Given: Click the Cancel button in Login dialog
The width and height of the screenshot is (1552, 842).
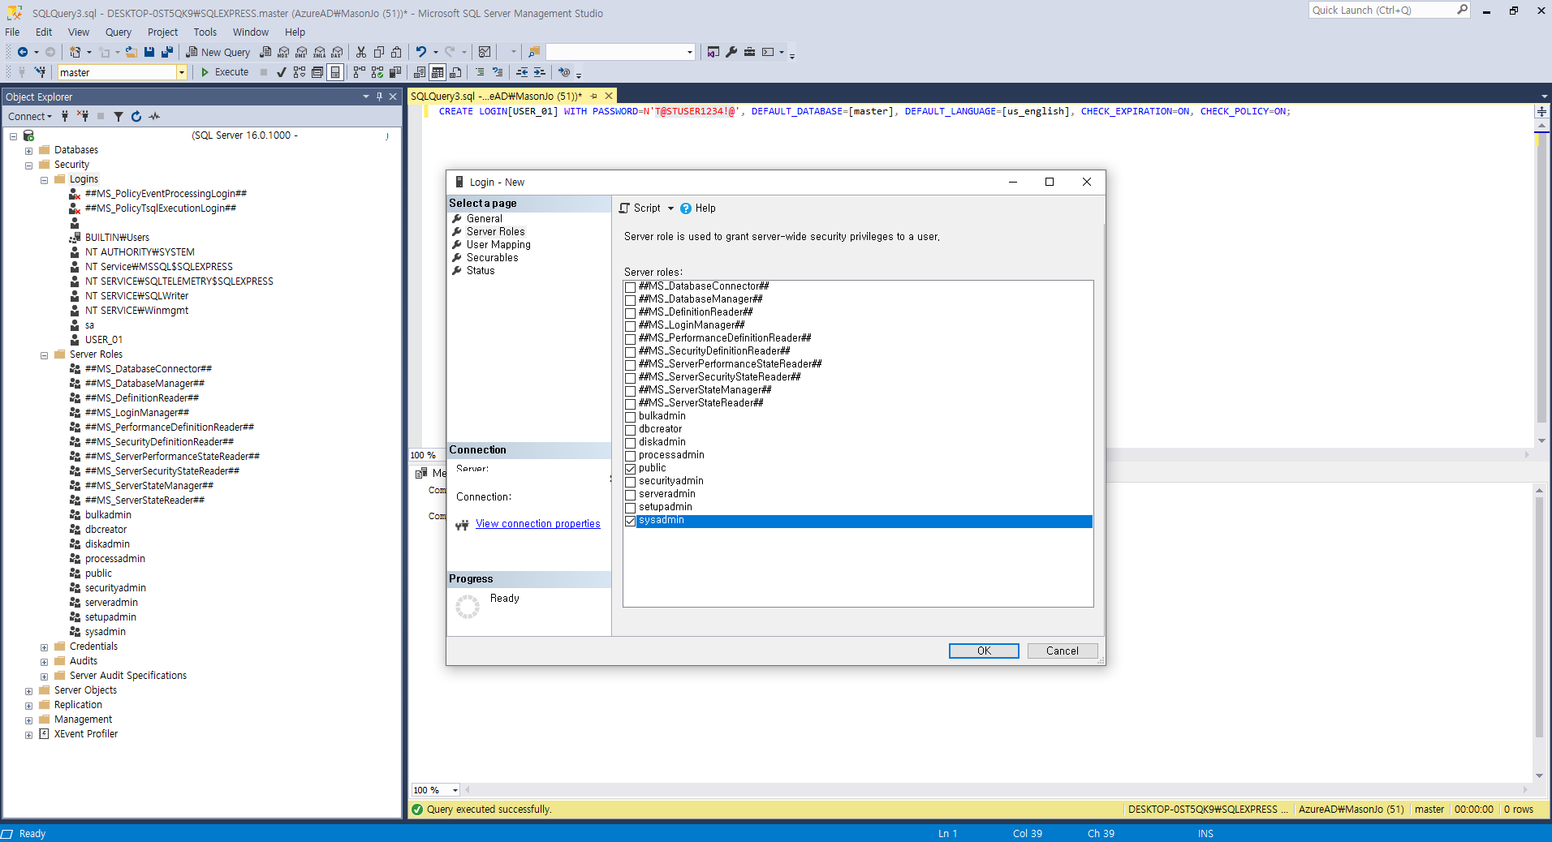Looking at the screenshot, I should coord(1062,651).
